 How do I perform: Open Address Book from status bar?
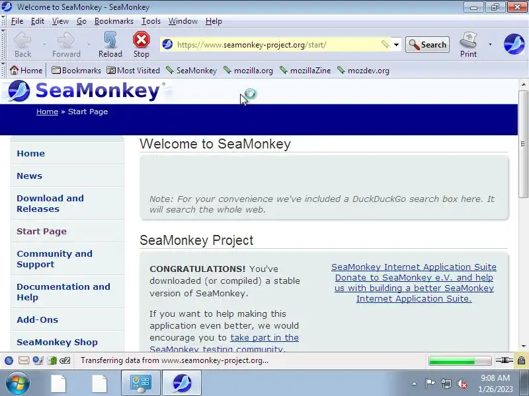52,360
